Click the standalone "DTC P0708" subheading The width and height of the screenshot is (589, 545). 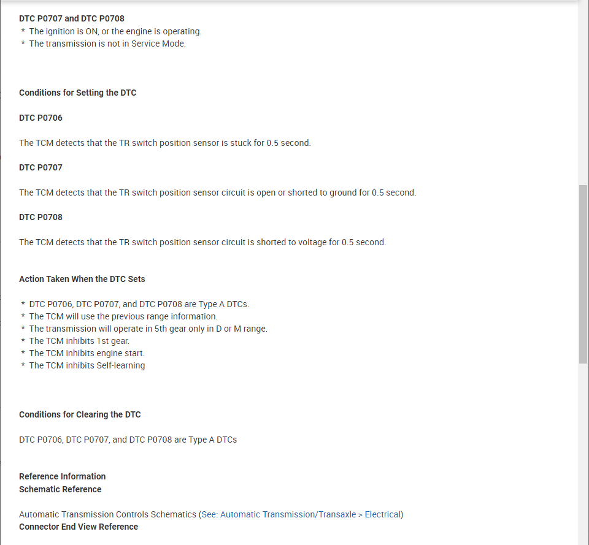pos(40,217)
